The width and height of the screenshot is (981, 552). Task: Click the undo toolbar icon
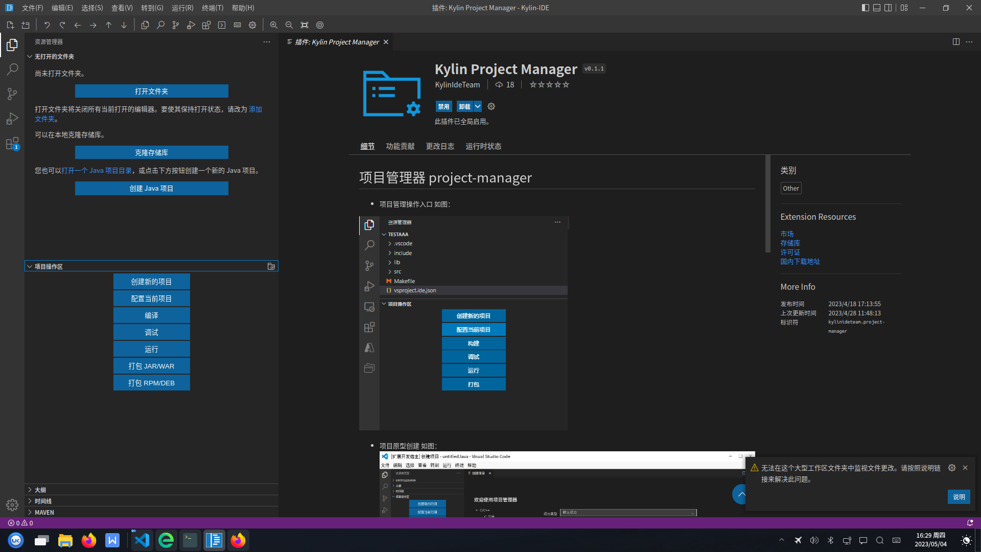pyautogui.click(x=47, y=25)
